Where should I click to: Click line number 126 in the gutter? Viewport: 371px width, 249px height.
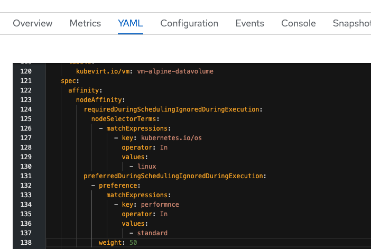tap(25, 128)
